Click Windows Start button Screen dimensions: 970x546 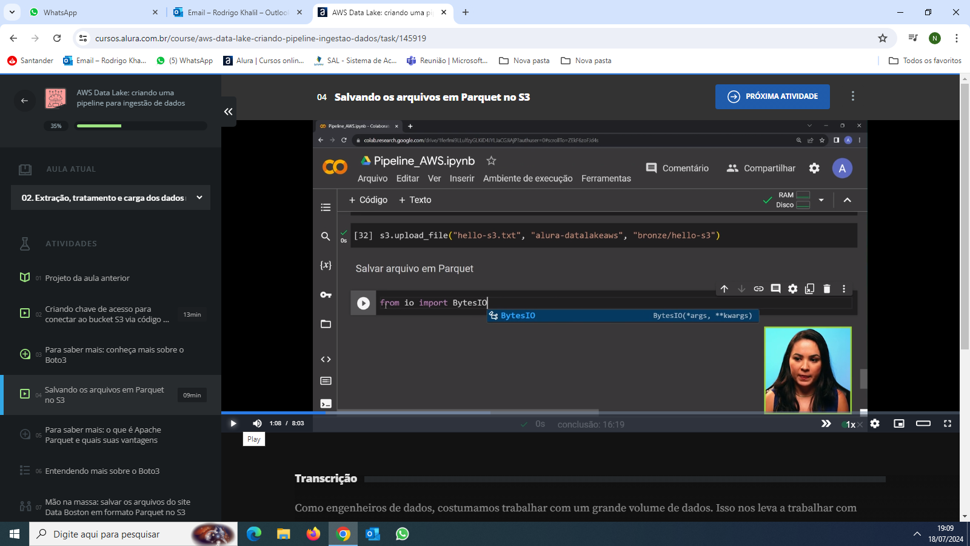[x=15, y=534]
